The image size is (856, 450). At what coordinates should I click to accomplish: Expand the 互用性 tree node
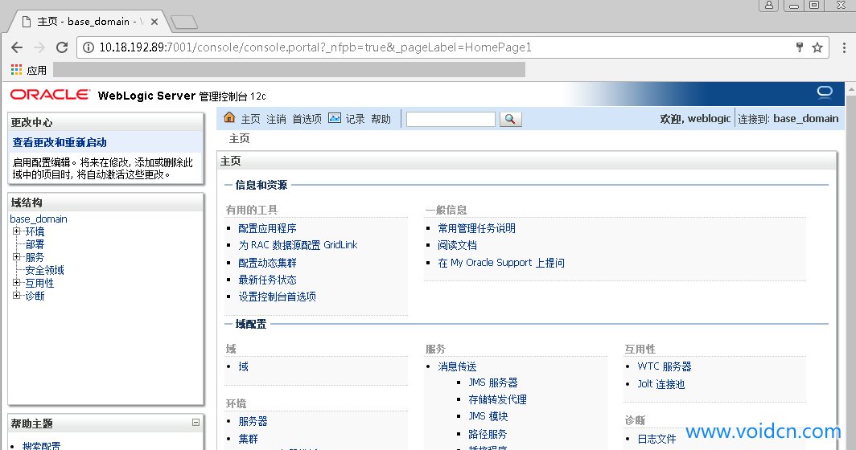[16, 283]
